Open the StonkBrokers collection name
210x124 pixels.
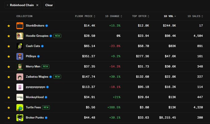click(35, 26)
